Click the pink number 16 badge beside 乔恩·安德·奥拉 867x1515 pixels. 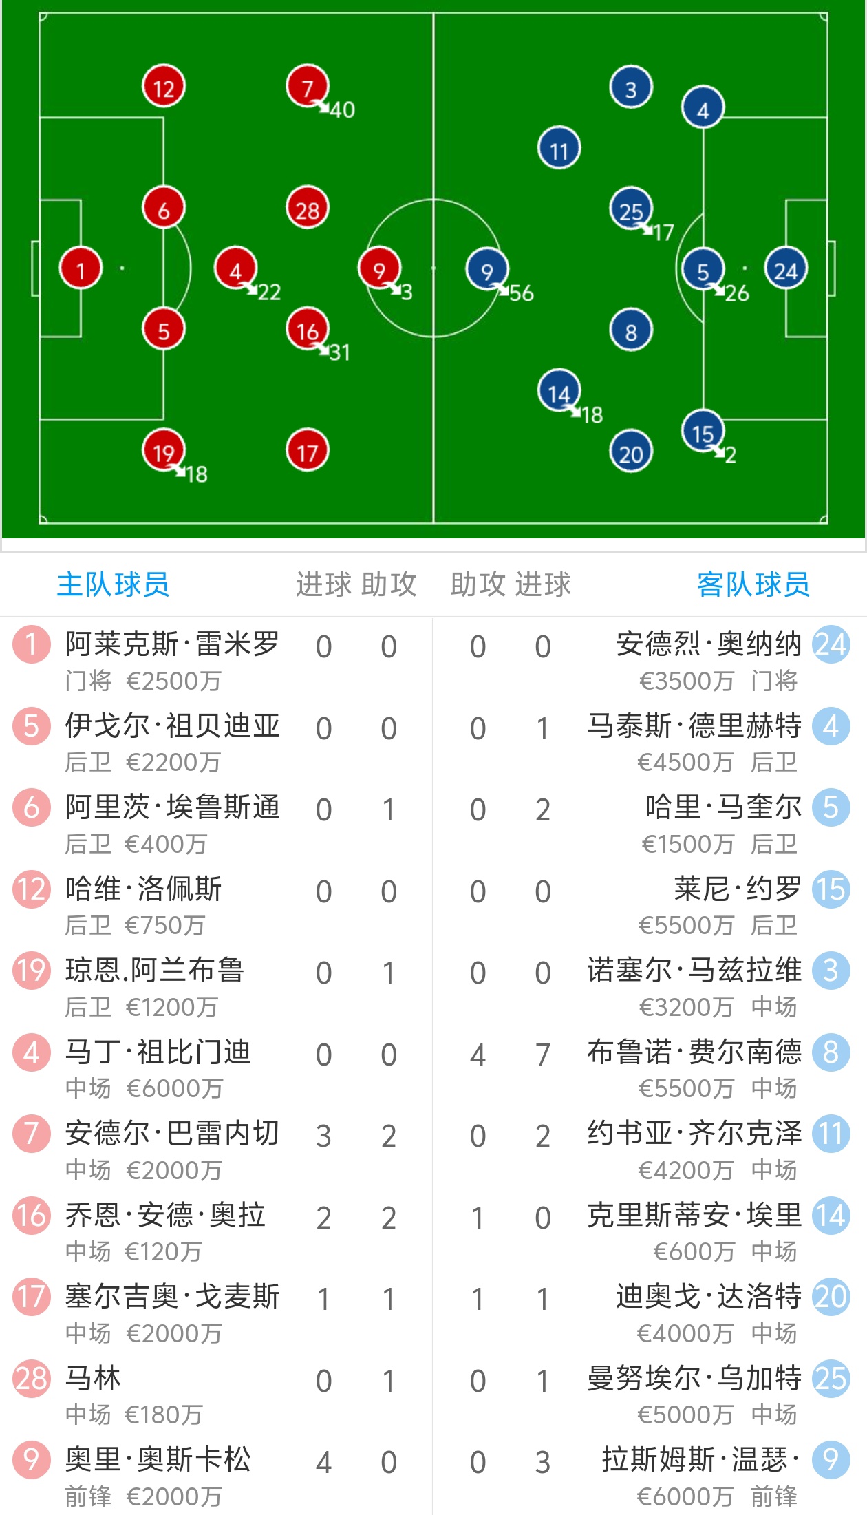[x=32, y=1216]
